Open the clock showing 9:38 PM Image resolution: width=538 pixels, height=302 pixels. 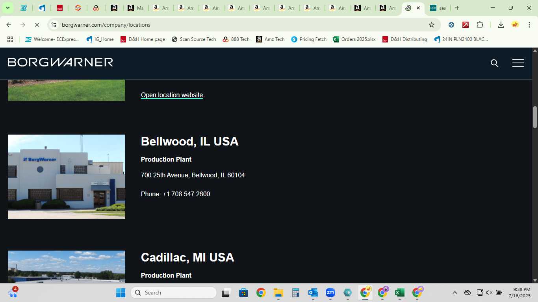click(519, 293)
